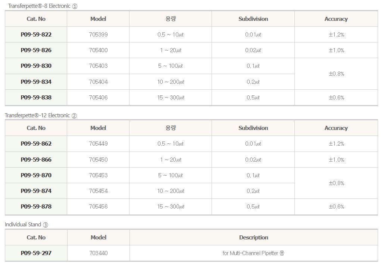Click the Transferpette-12 Electronic heading
Screen dimensions: 381x264
point(41,115)
